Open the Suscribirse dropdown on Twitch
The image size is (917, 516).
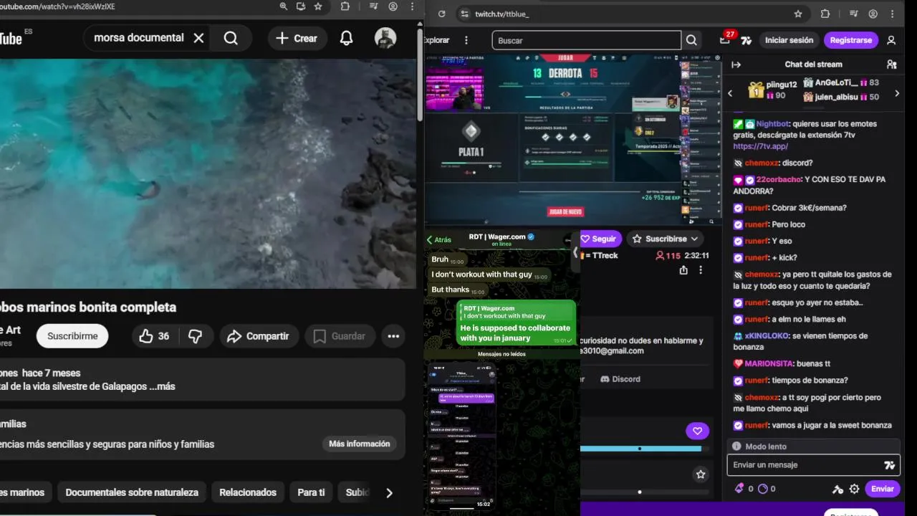[x=664, y=239]
